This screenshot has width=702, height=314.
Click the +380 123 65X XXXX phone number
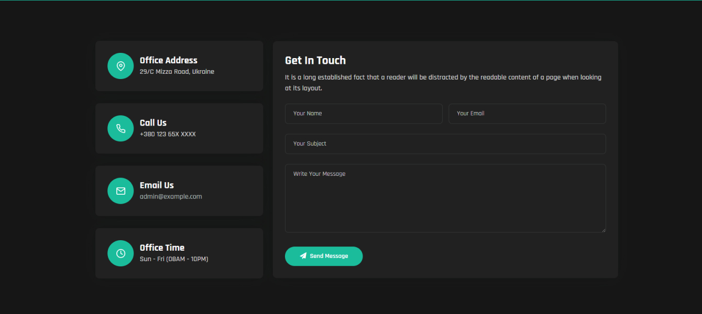[x=168, y=134]
